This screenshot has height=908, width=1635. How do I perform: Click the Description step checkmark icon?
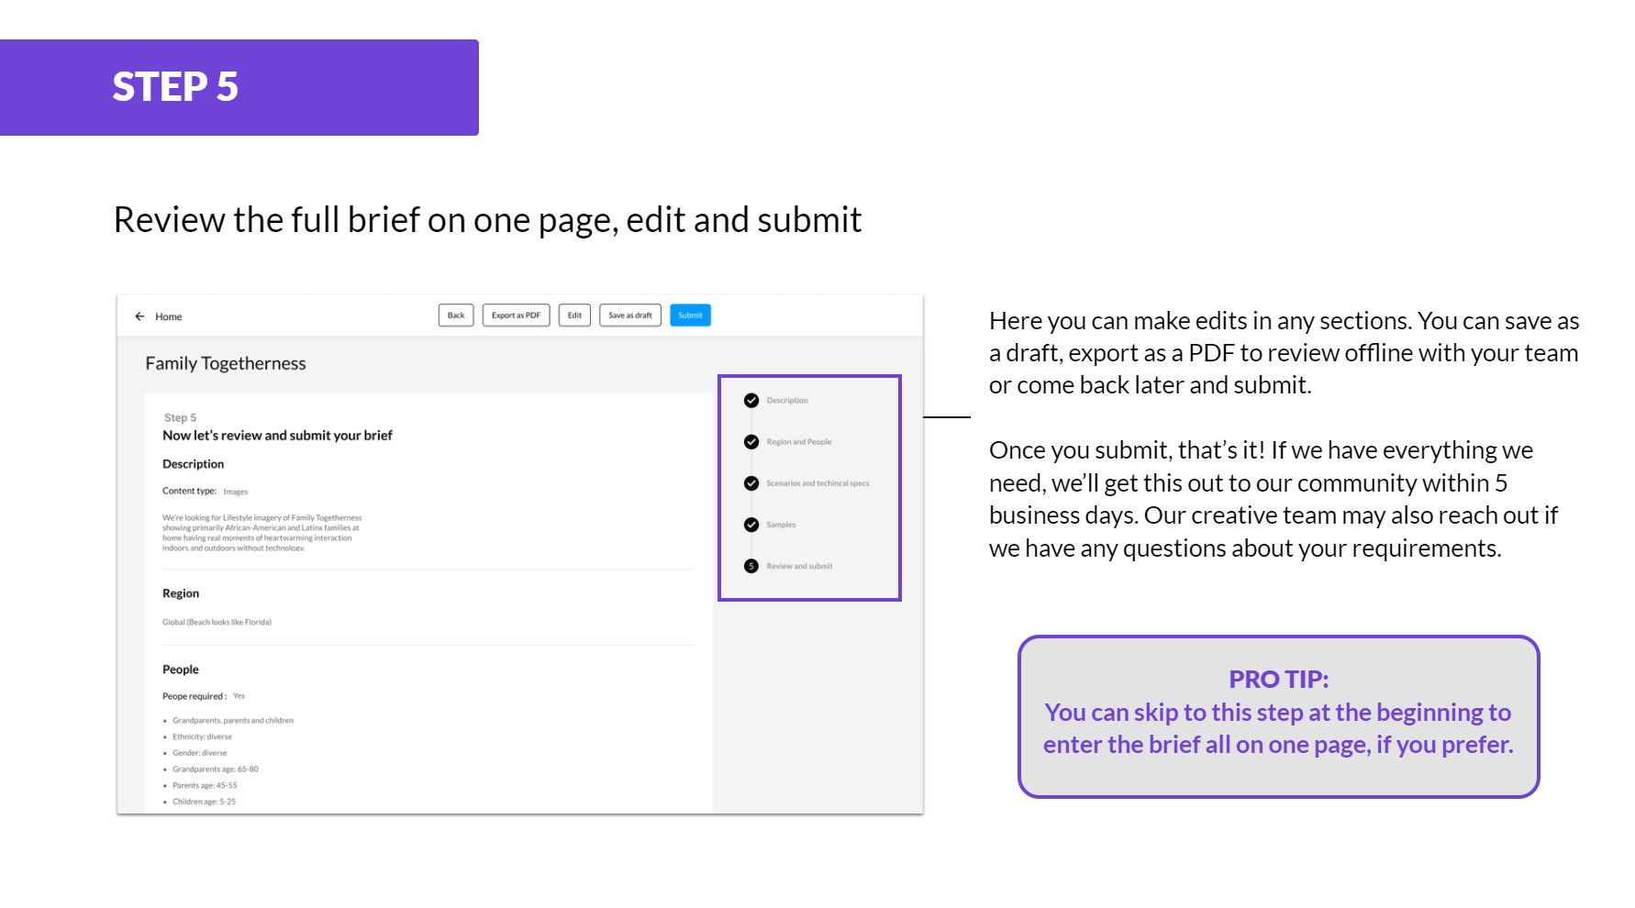[x=751, y=401]
